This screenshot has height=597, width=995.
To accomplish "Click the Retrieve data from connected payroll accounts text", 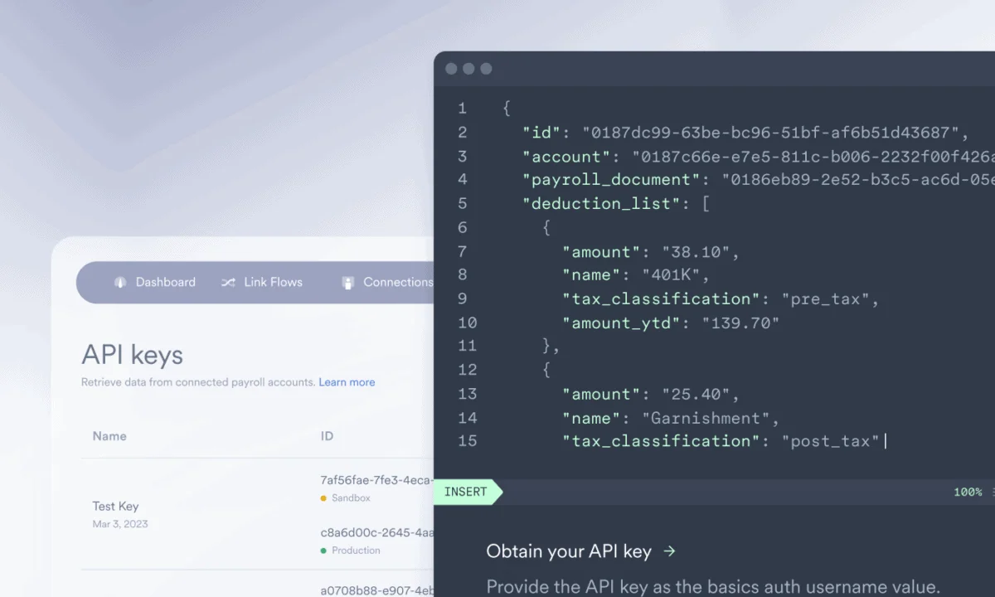I will coord(197,382).
